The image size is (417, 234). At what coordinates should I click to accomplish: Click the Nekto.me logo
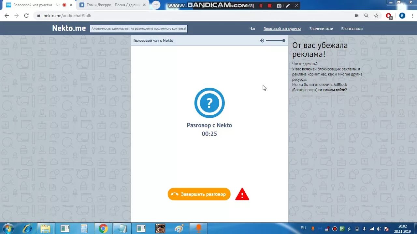(x=69, y=28)
